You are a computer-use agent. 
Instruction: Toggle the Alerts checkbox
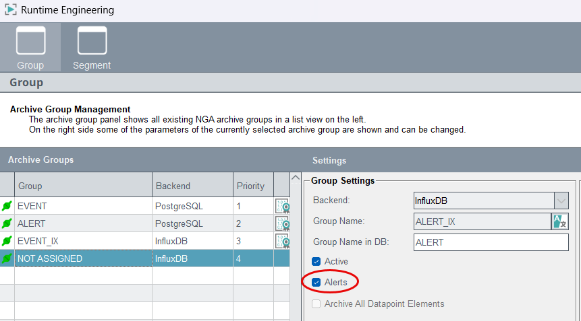pyautogui.click(x=316, y=283)
